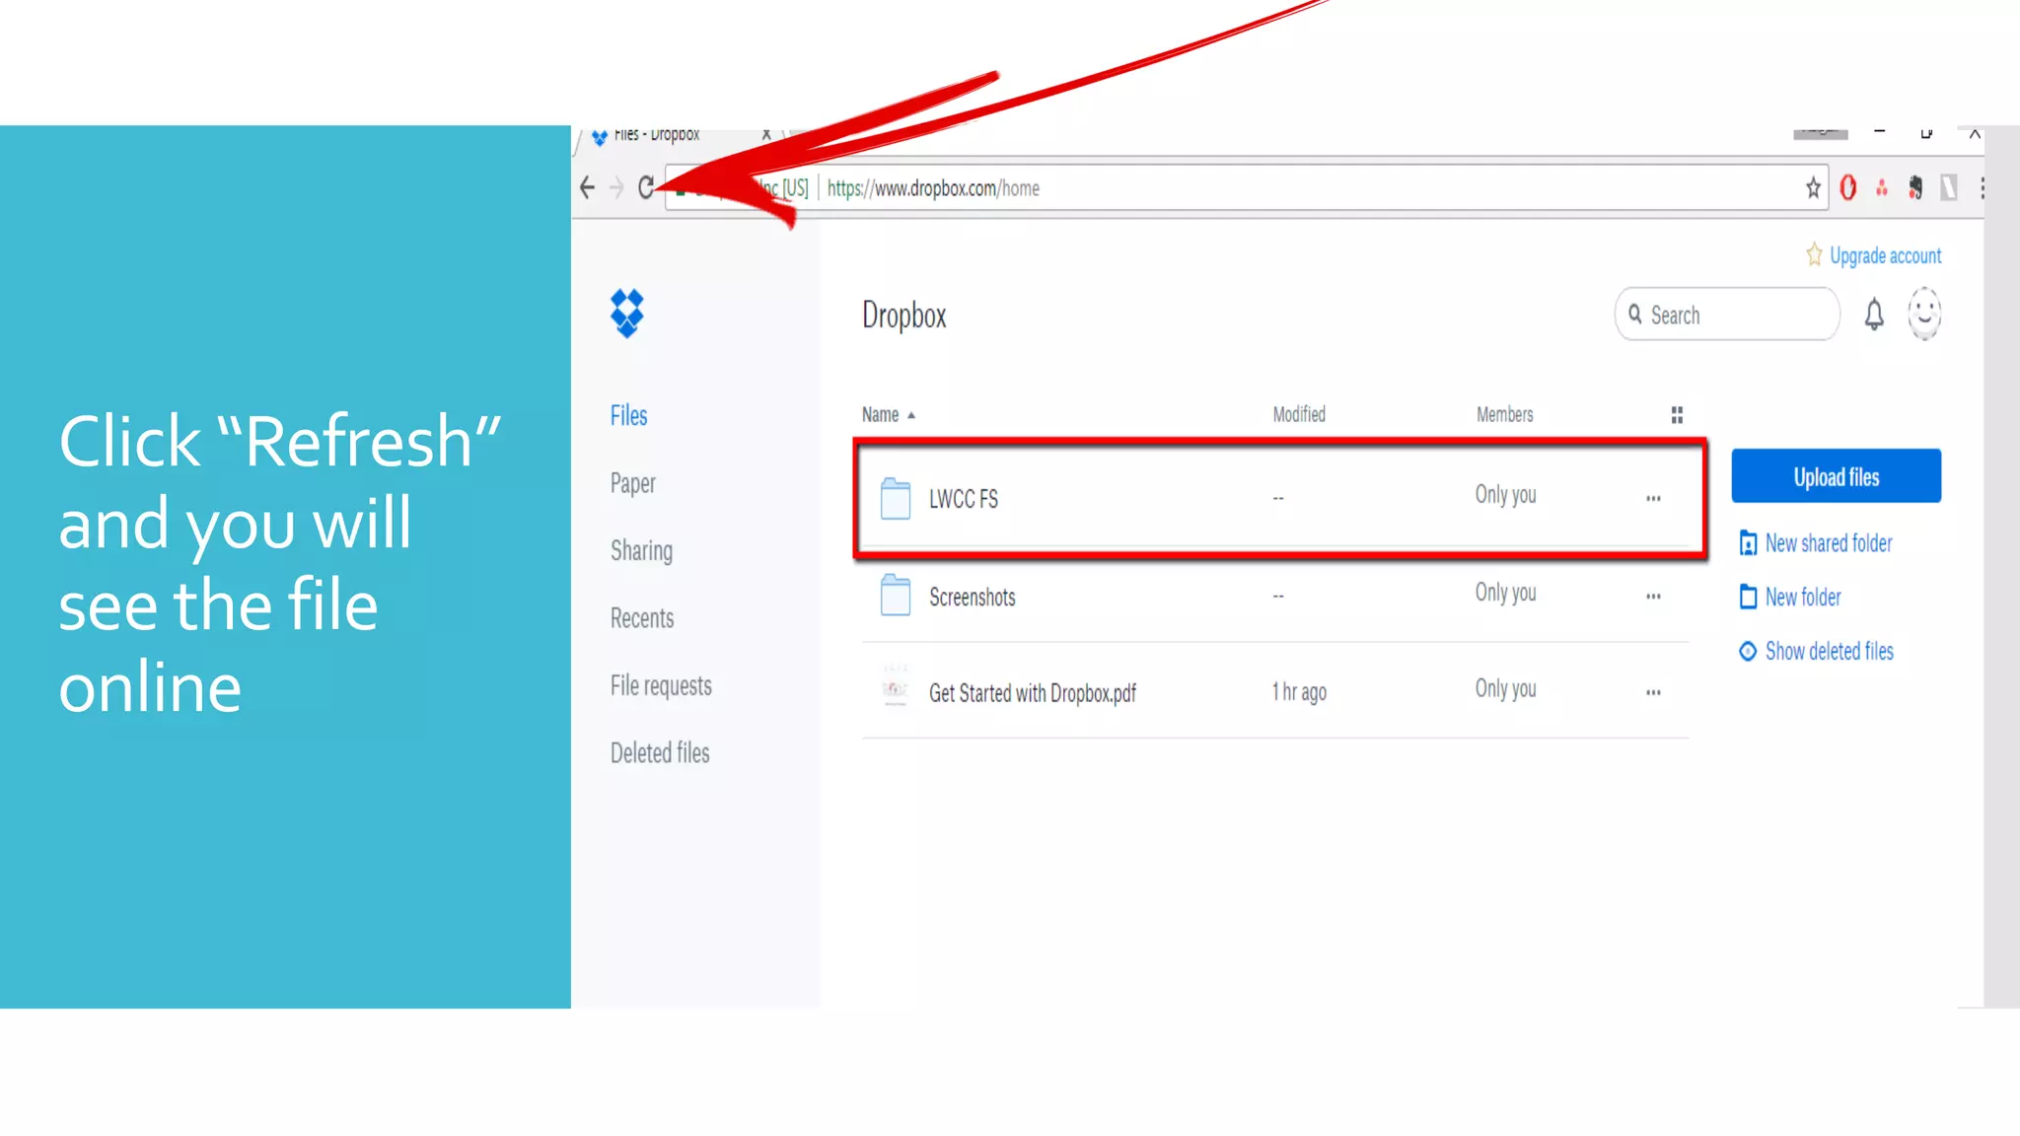Select Recents in the sidebar
The width and height of the screenshot is (2020, 1136).
(x=642, y=618)
